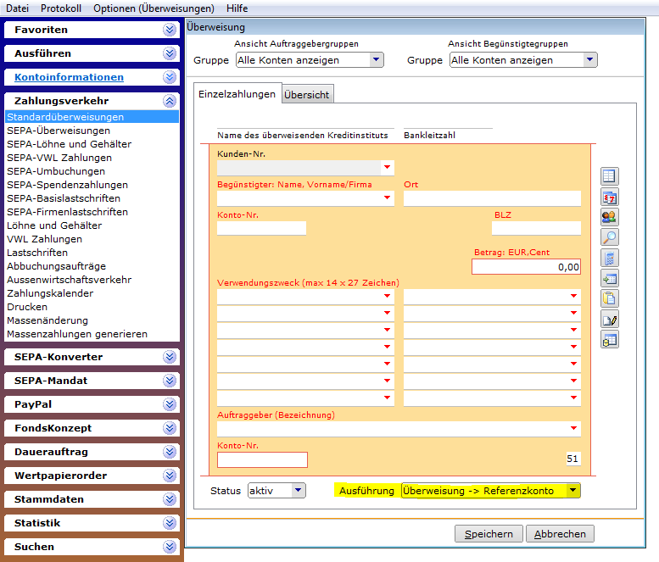Expand the Wertpapierorder chevron

(170, 476)
